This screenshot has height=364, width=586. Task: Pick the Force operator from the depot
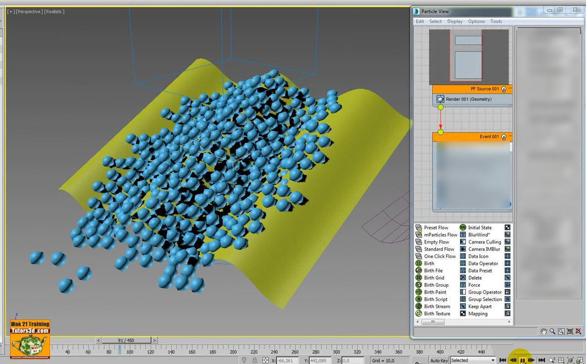click(x=474, y=285)
